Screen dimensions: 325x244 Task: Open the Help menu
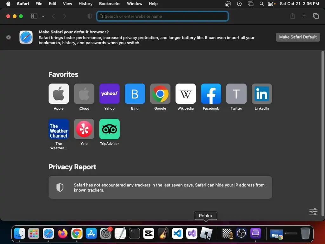153,4
